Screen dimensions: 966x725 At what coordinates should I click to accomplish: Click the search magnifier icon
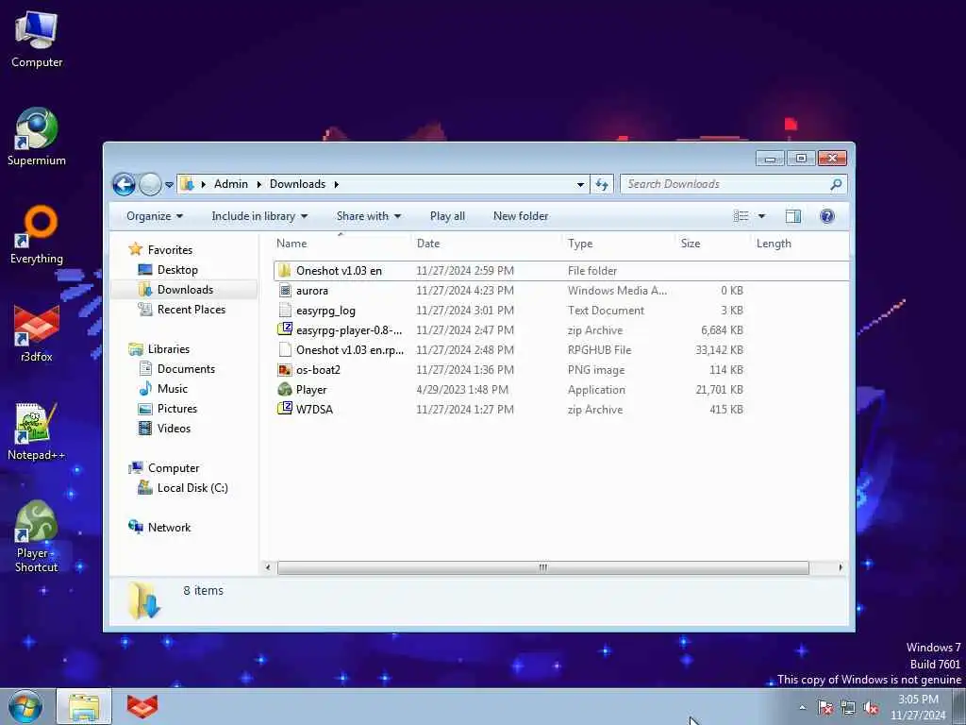[x=836, y=184]
